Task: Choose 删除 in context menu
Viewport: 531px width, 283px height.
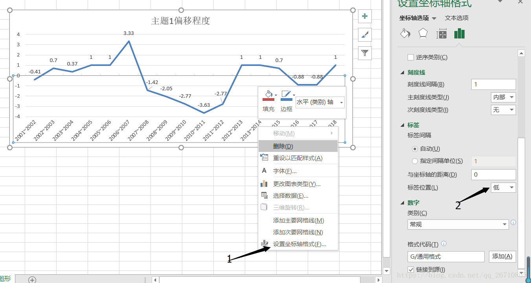Action: click(x=298, y=146)
